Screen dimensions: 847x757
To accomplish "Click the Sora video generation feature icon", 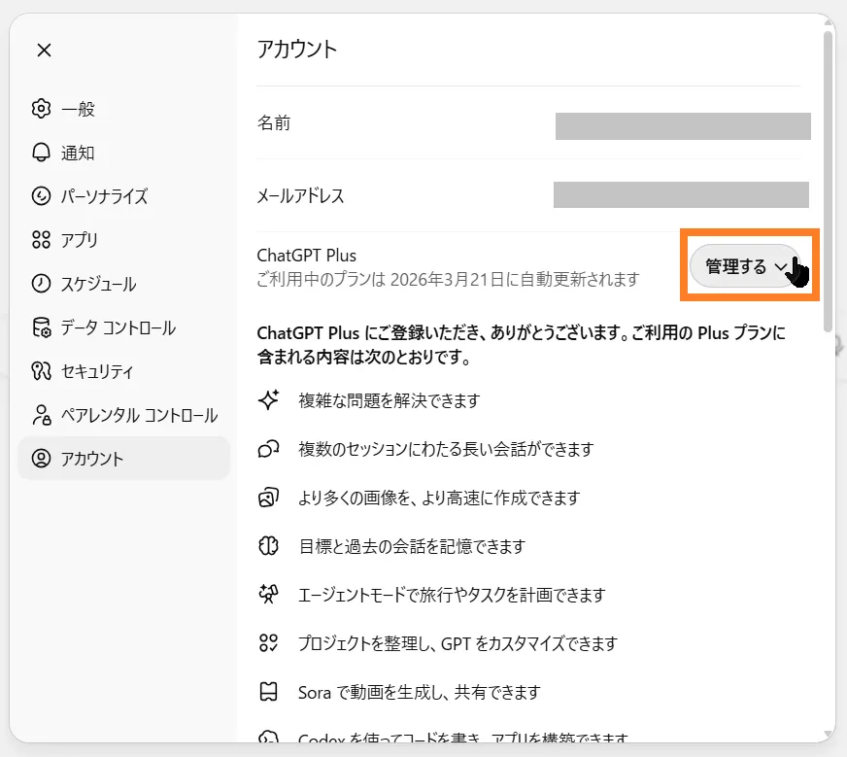I will point(269,693).
